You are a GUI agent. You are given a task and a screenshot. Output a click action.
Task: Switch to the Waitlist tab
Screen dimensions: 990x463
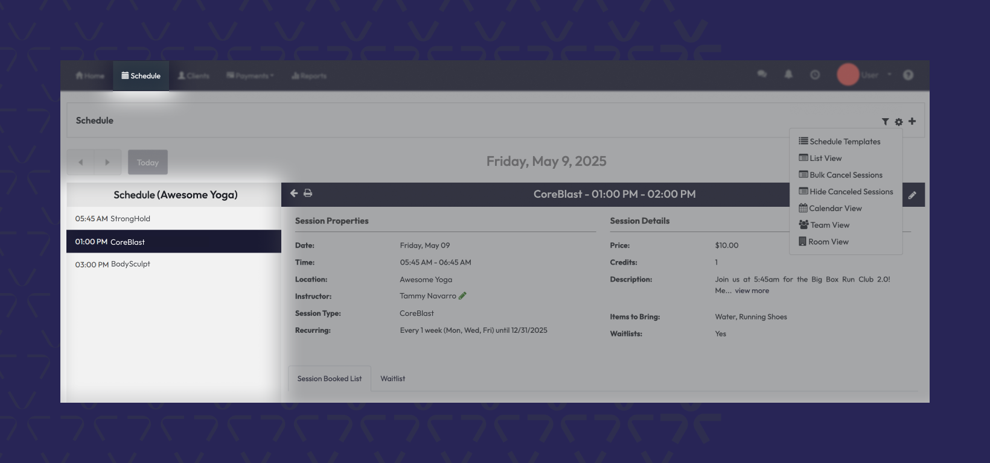[392, 379]
